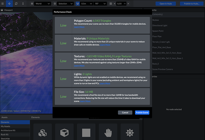Open the World transform space dropdown
This screenshot has width=205, height=140.
[x=43, y=3]
